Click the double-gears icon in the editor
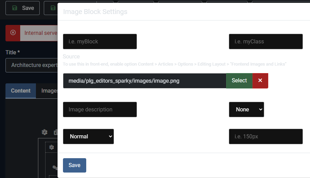310x178 pixels. point(55,167)
